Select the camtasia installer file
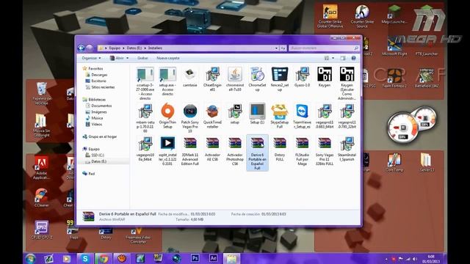 [x=190, y=78]
